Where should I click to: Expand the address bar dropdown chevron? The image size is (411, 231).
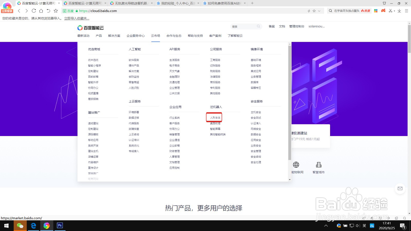319,11
